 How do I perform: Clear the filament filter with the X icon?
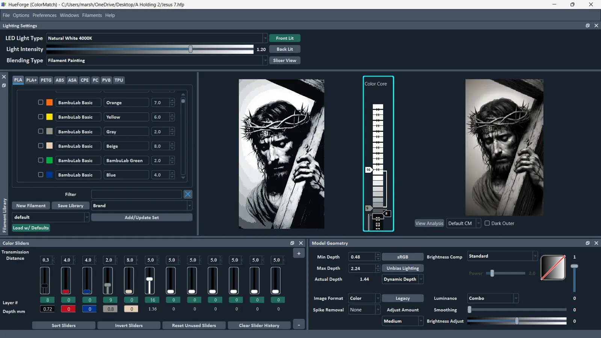[188, 194]
